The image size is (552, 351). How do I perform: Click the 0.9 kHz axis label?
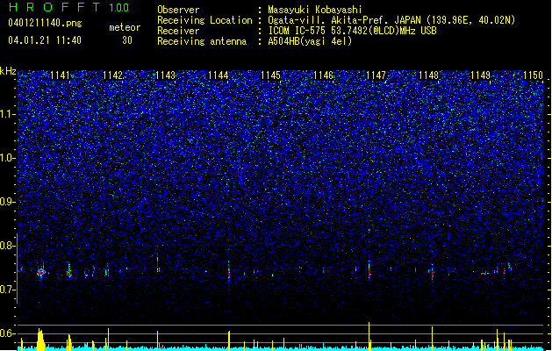coord(8,202)
